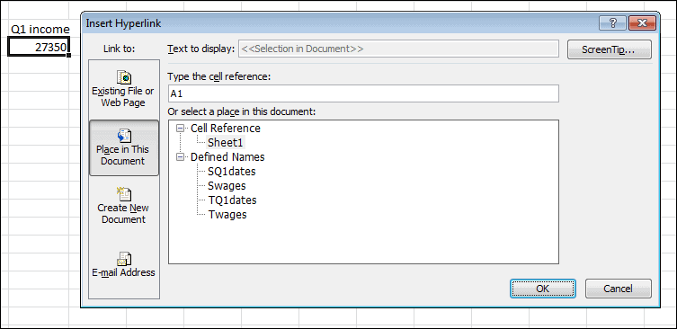Cancel the Insert Hyperlink dialog
The image size is (677, 329).
(618, 289)
